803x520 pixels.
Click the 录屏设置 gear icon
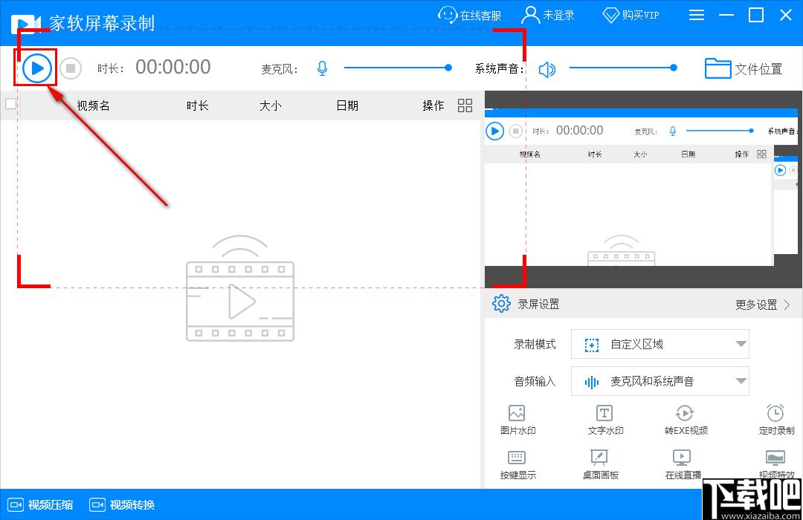click(x=501, y=304)
